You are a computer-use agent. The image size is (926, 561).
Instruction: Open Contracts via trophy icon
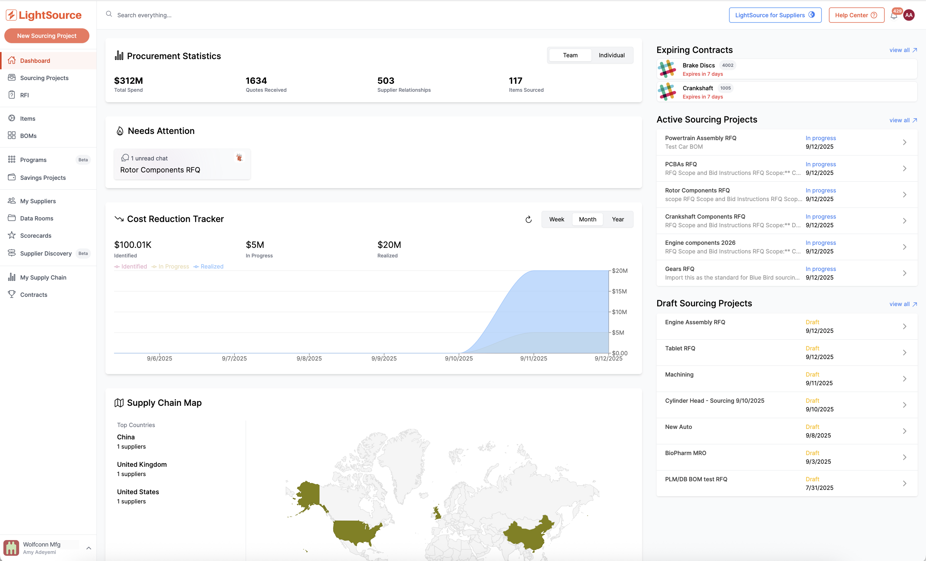pos(12,294)
